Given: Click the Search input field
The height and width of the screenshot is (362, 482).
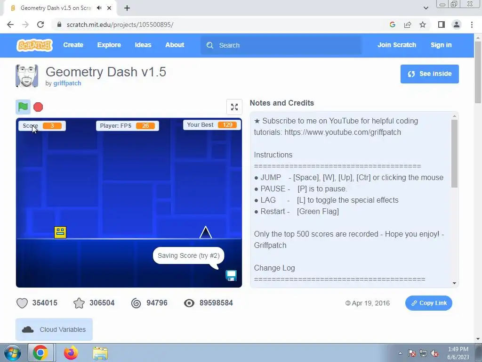Looking at the screenshot, I should click(281, 45).
